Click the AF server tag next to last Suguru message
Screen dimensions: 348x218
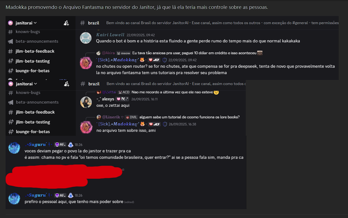[60, 195]
